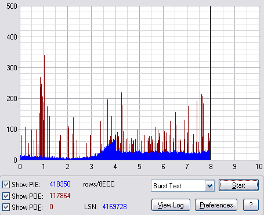This screenshot has width=264, height=215.
Task: Open the View Log window
Action: click(171, 205)
